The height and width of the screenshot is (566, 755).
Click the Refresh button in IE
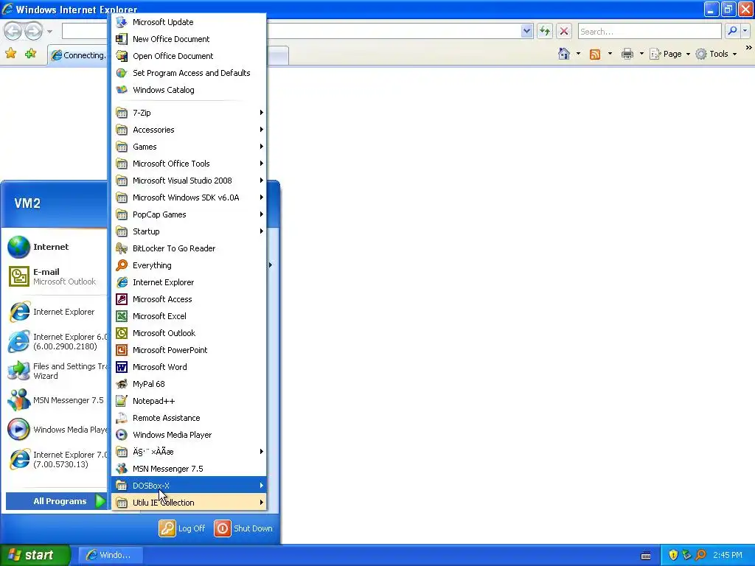coord(545,31)
